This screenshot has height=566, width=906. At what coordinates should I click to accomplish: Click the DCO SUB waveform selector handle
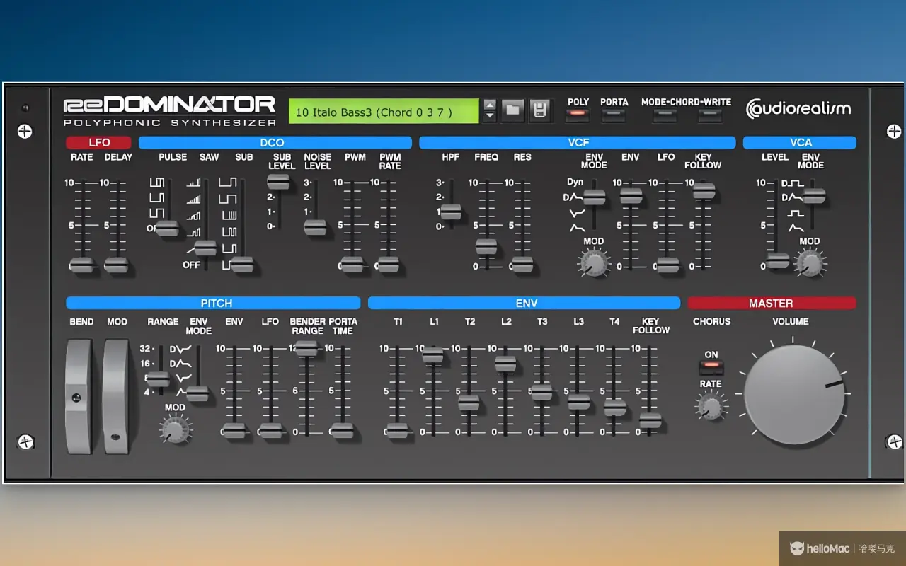(242, 264)
